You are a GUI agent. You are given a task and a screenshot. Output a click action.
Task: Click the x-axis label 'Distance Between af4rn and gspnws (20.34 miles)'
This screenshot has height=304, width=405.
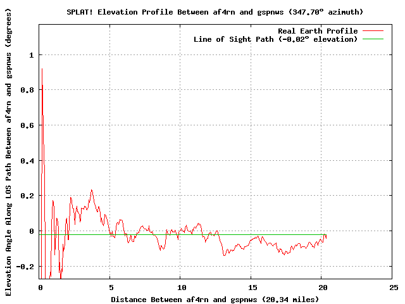tap(215, 300)
